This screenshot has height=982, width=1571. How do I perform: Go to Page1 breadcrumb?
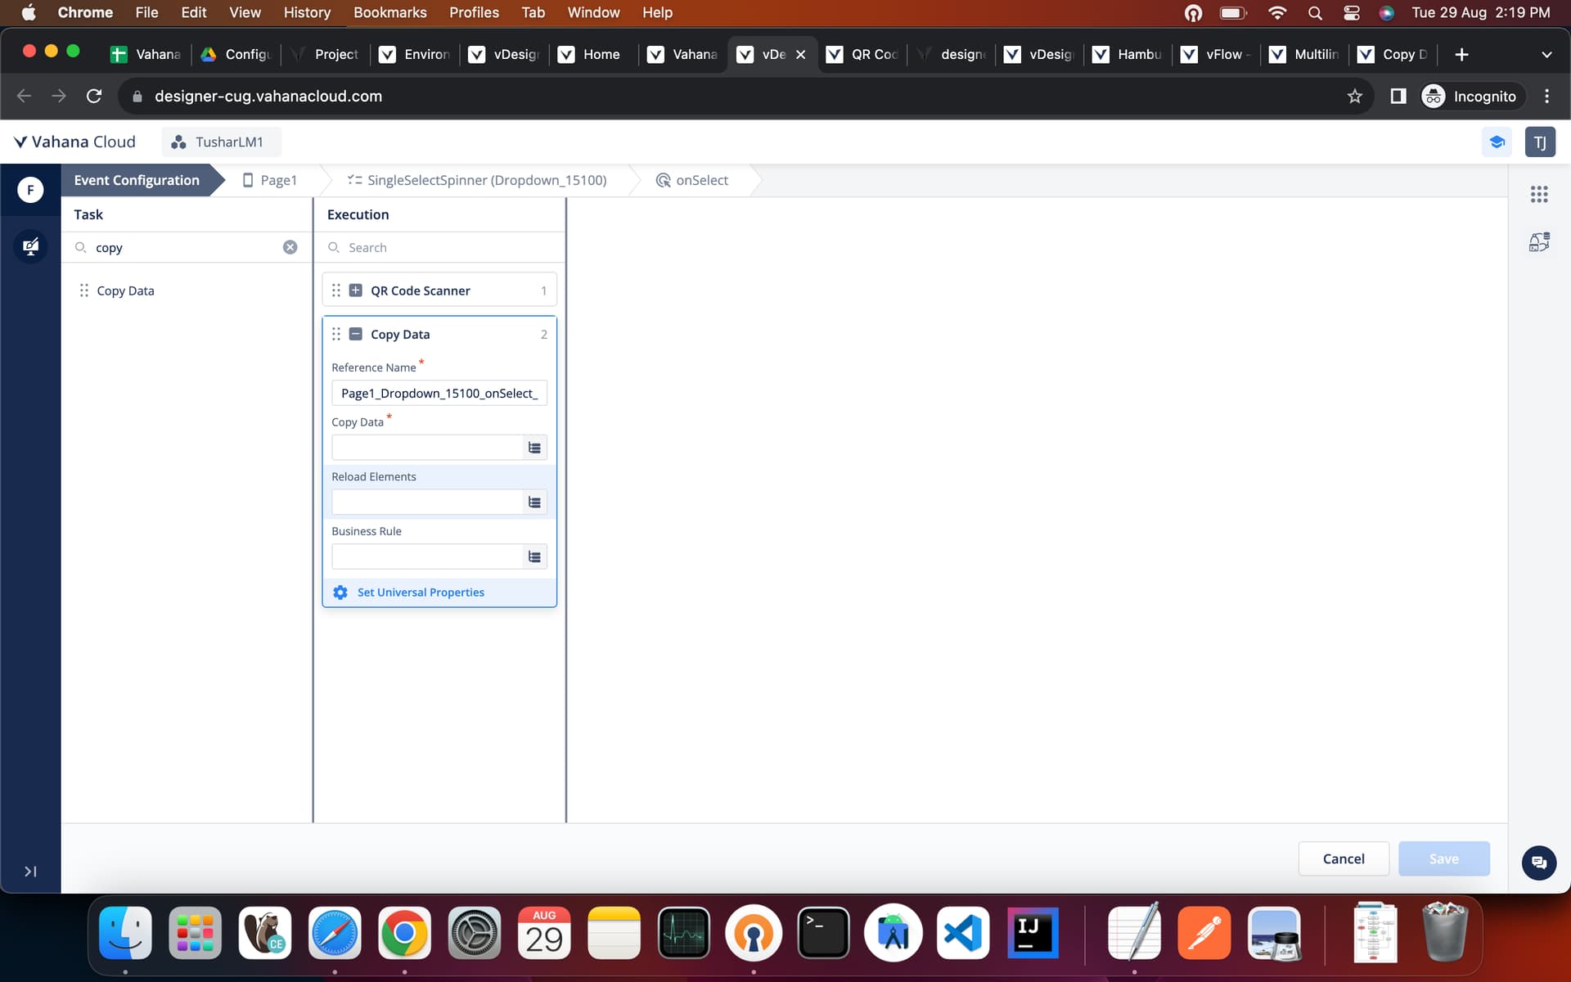[270, 180]
